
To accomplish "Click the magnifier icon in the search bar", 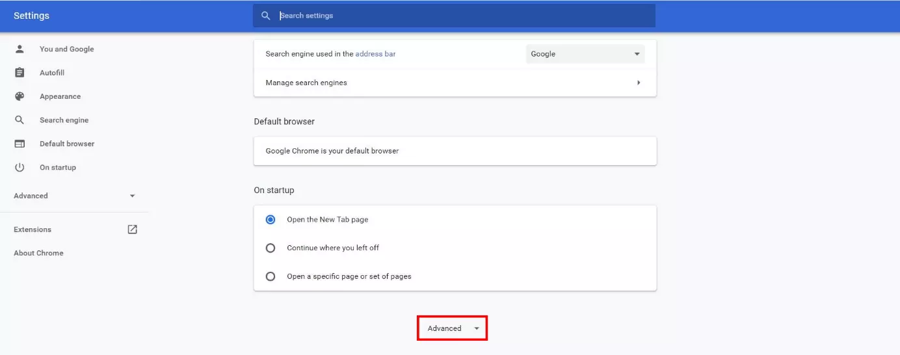I will coord(265,16).
